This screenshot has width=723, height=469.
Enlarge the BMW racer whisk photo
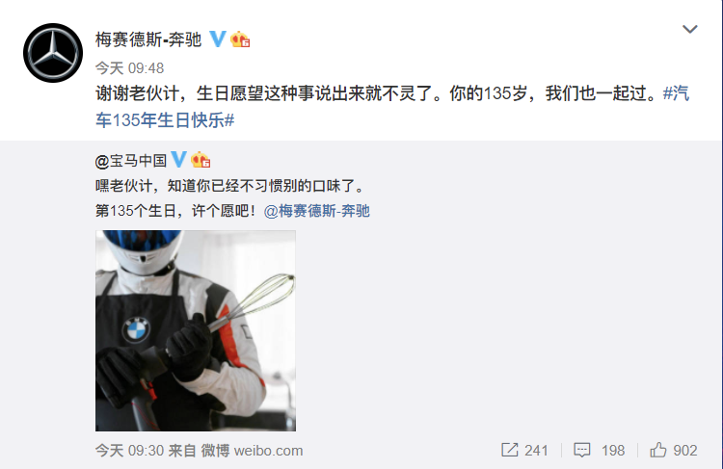196,330
